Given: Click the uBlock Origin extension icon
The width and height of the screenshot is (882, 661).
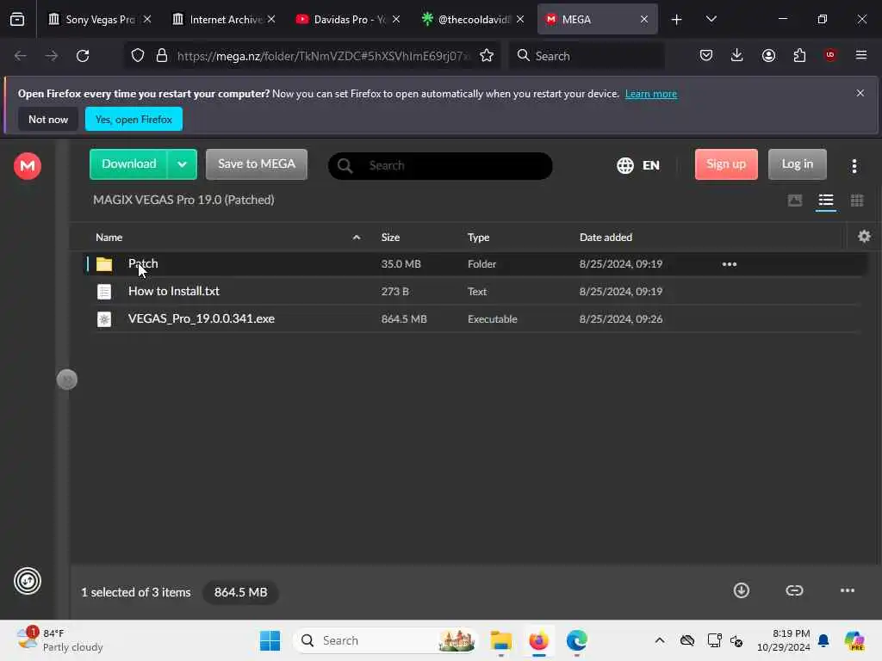Looking at the screenshot, I should click(829, 55).
